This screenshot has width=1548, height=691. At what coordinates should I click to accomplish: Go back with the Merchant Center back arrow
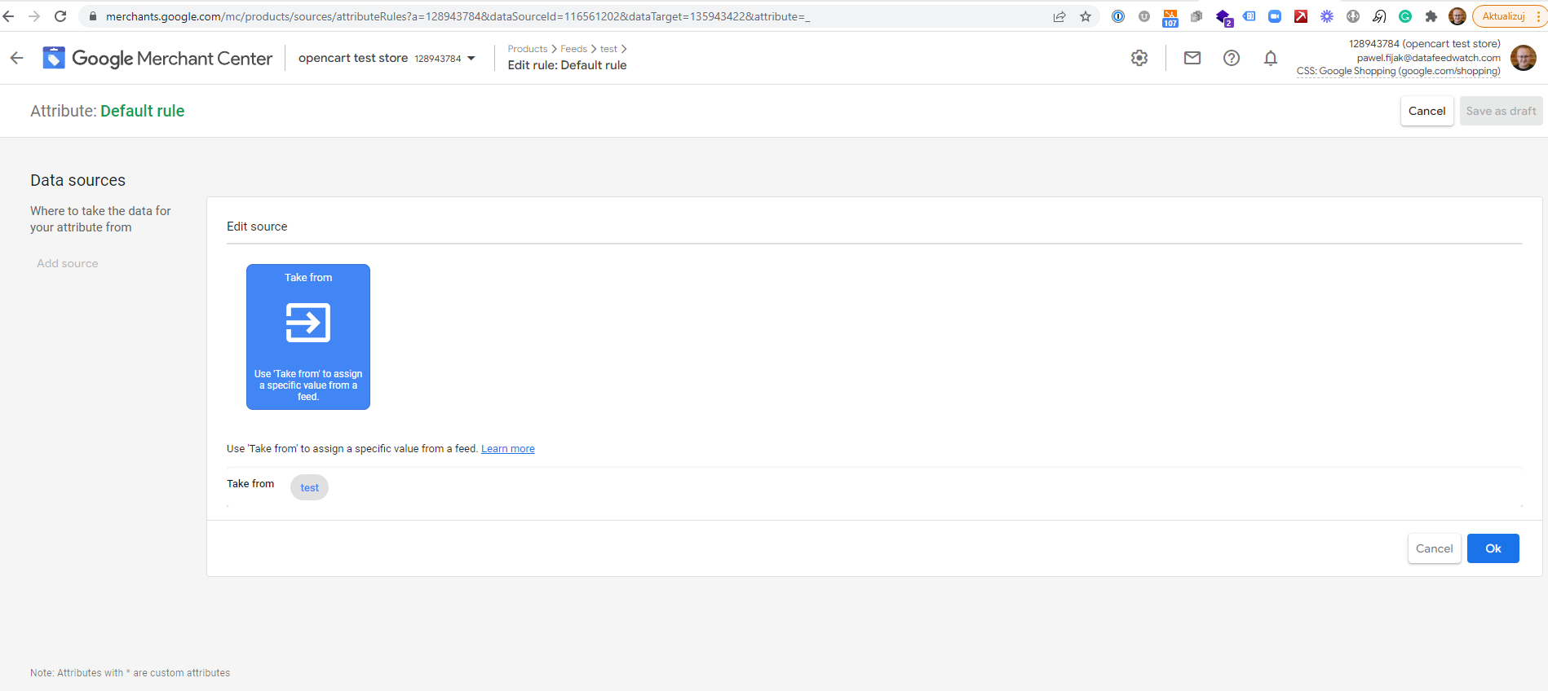coord(16,58)
